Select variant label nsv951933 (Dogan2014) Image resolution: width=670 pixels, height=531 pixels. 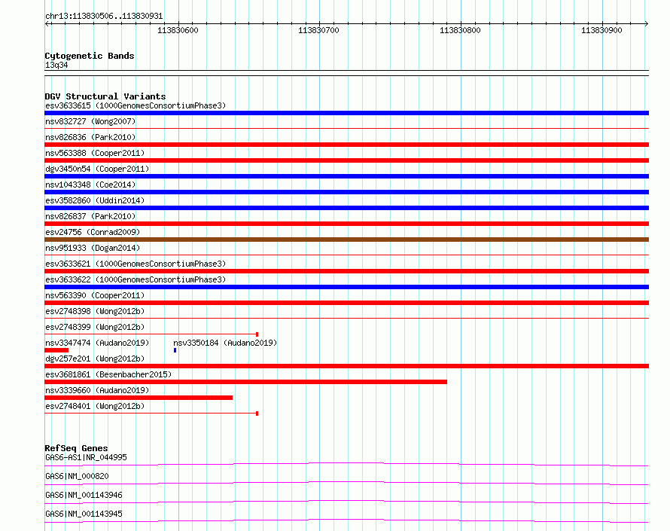click(93, 248)
